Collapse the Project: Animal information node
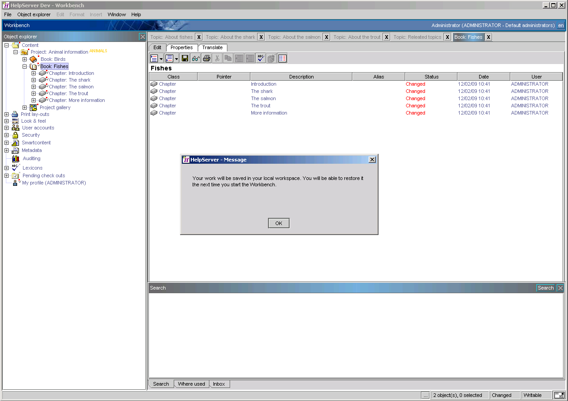568x401 pixels. [16, 52]
